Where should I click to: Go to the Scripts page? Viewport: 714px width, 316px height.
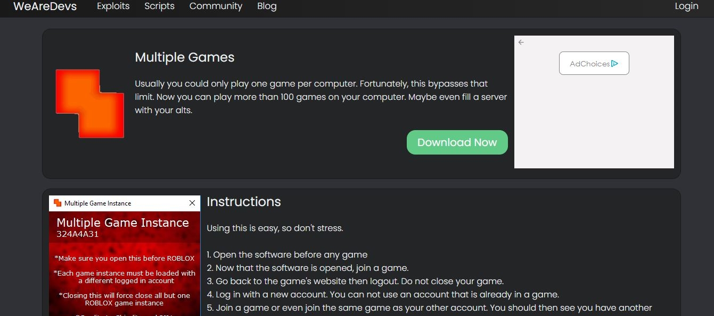[159, 6]
